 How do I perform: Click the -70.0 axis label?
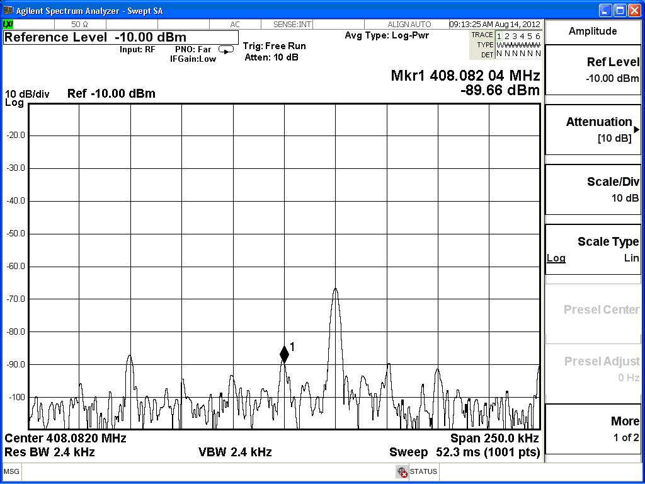tap(16, 299)
